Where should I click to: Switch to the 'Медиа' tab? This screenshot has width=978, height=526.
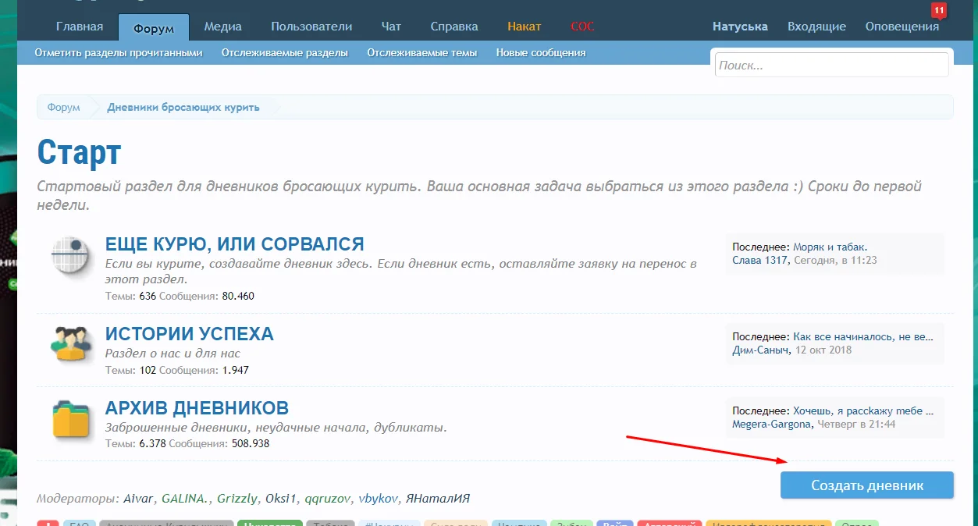(222, 27)
